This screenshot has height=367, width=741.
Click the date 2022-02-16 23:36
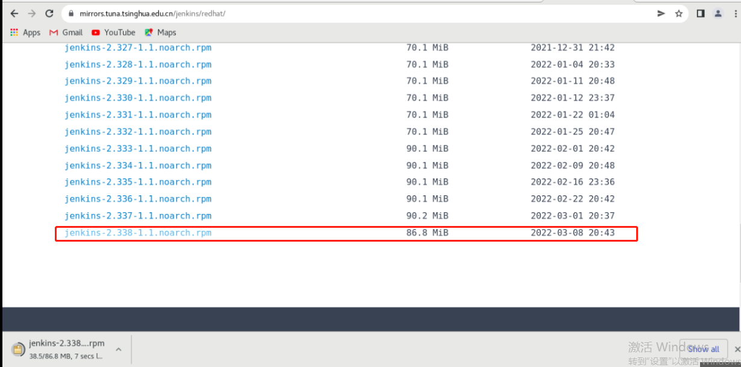point(572,182)
